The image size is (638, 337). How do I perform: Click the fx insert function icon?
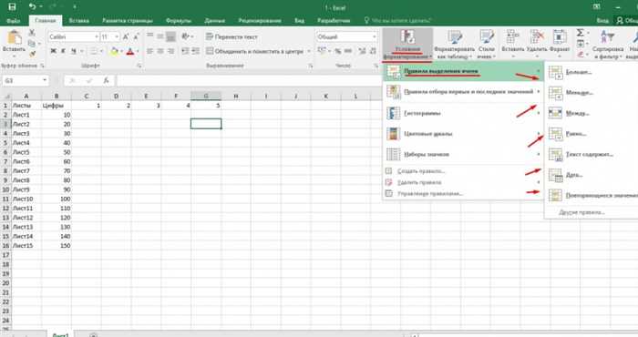[107, 80]
